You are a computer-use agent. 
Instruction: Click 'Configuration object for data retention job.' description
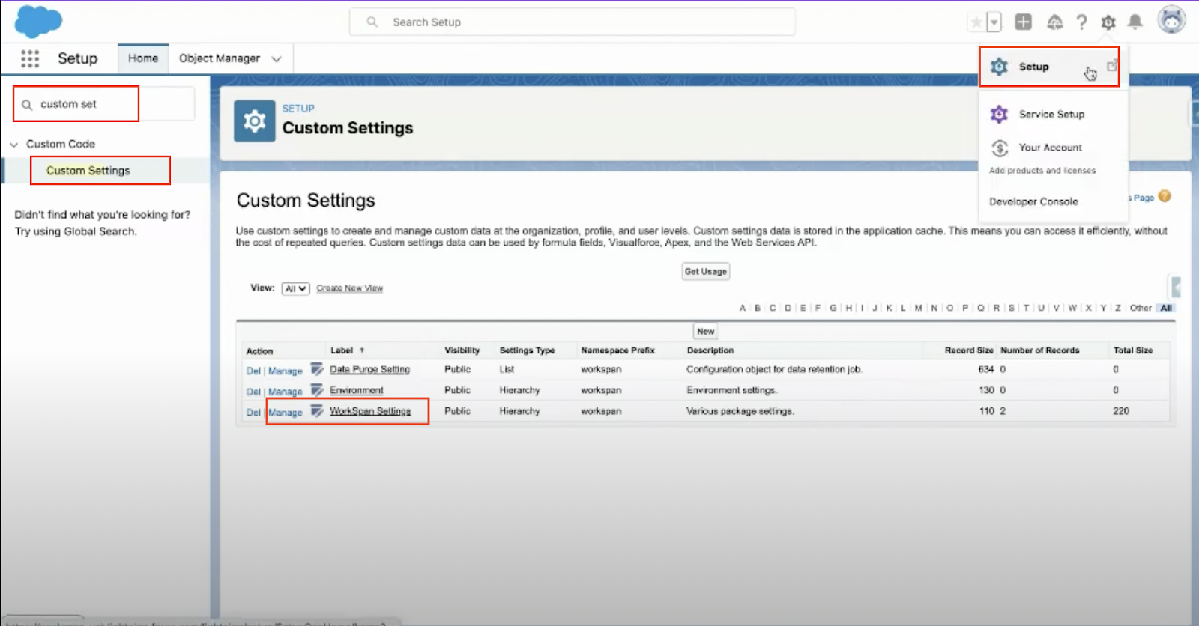pos(775,369)
